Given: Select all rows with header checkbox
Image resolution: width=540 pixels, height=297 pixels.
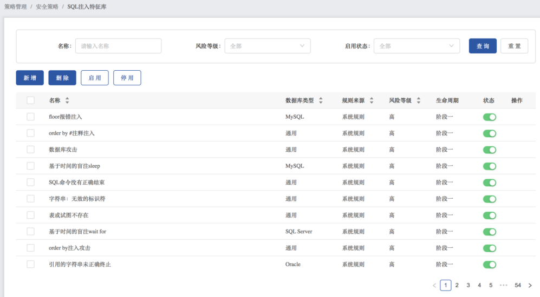Looking at the screenshot, I should [x=31, y=100].
